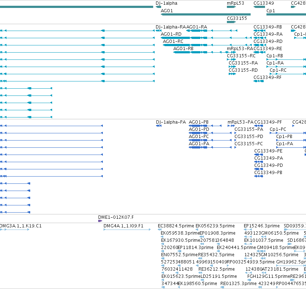Click the AT23181.5prime EST label
The height and width of the screenshot is (289, 306).
[x=280, y=269]
